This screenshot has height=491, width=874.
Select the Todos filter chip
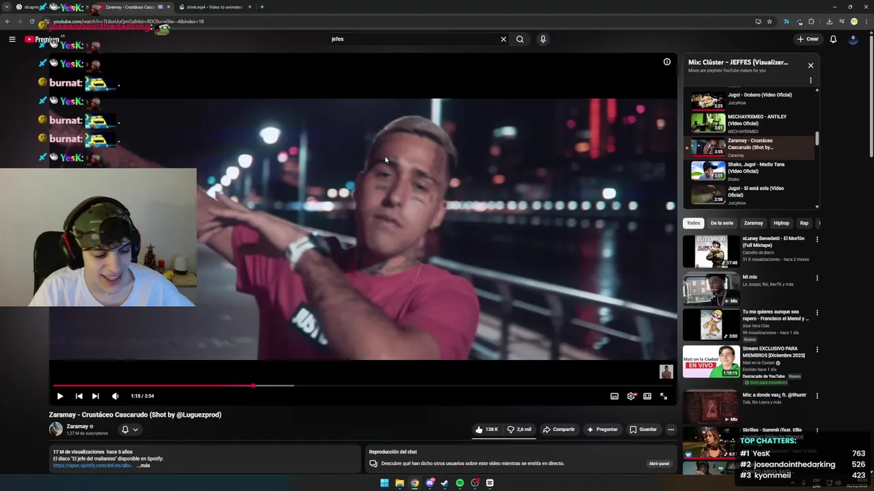point(693,223)
